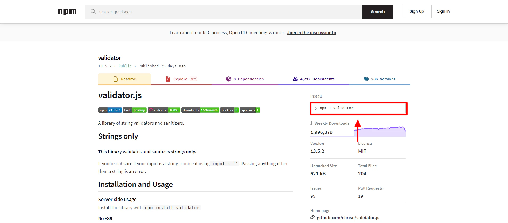The image size is (508, 223).
Task: Click the npm v13.5.2 badge
Action: [110, 110]
